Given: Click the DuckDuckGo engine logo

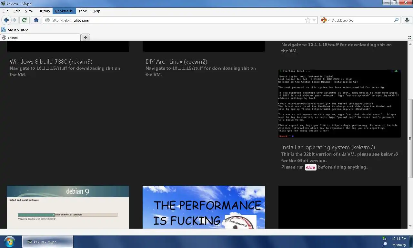Looking at the screenshot, I should [324, 20].
